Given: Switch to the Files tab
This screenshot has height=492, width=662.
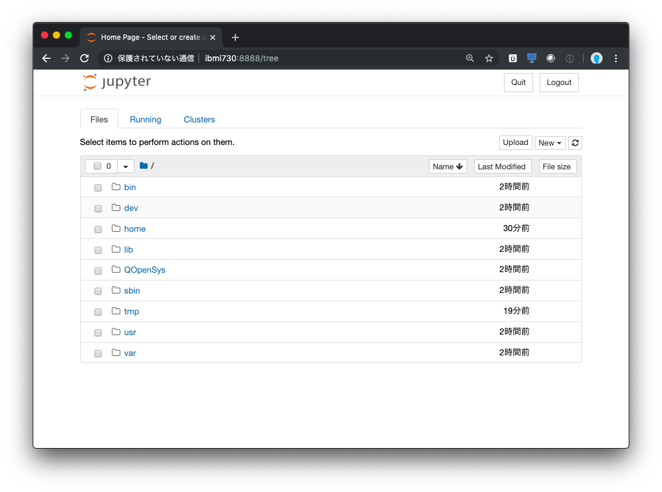Looking at the screenshot, I should click(99, 119).
